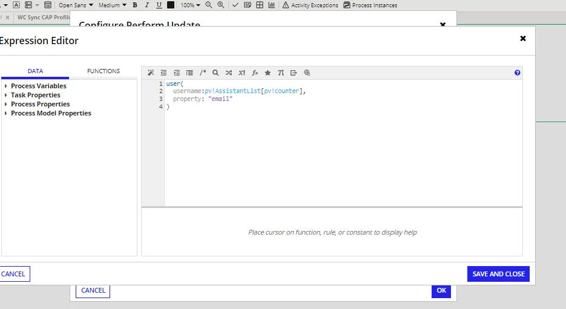Viewport: 566px width, 309px height.
Task: Click the Process Variables label
Action: 39,86
